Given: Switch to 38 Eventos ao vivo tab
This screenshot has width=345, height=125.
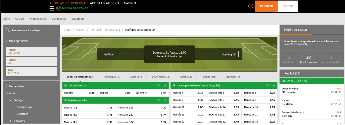Looking at the screenshot, I should [308, 59].
